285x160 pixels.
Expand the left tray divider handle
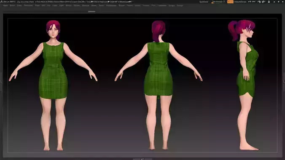[x=1, y=82]
